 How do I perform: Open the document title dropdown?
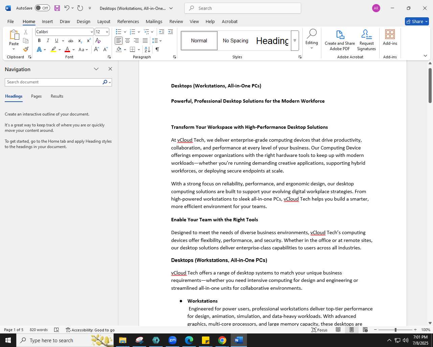tap(171, 8)
